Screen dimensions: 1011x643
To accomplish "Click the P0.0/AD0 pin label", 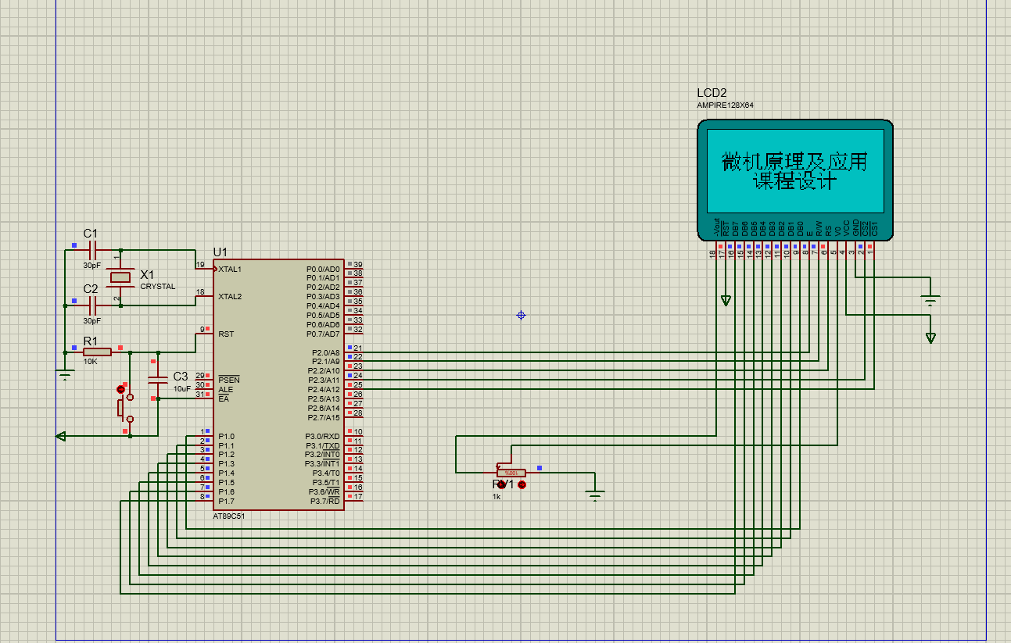I will pos(324,269).
